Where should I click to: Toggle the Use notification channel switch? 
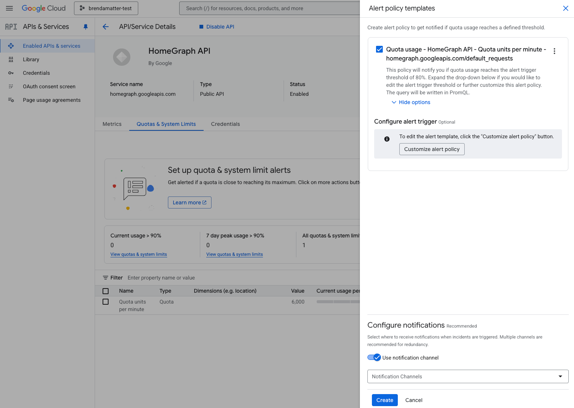[374, 358]
